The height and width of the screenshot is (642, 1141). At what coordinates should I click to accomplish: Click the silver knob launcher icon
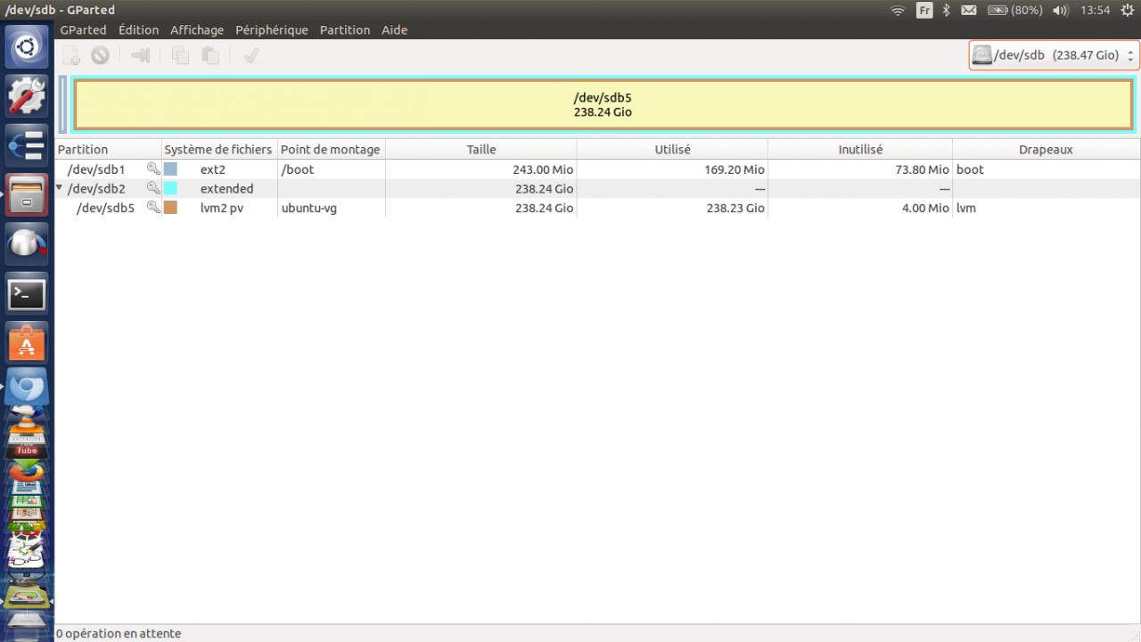27,243
